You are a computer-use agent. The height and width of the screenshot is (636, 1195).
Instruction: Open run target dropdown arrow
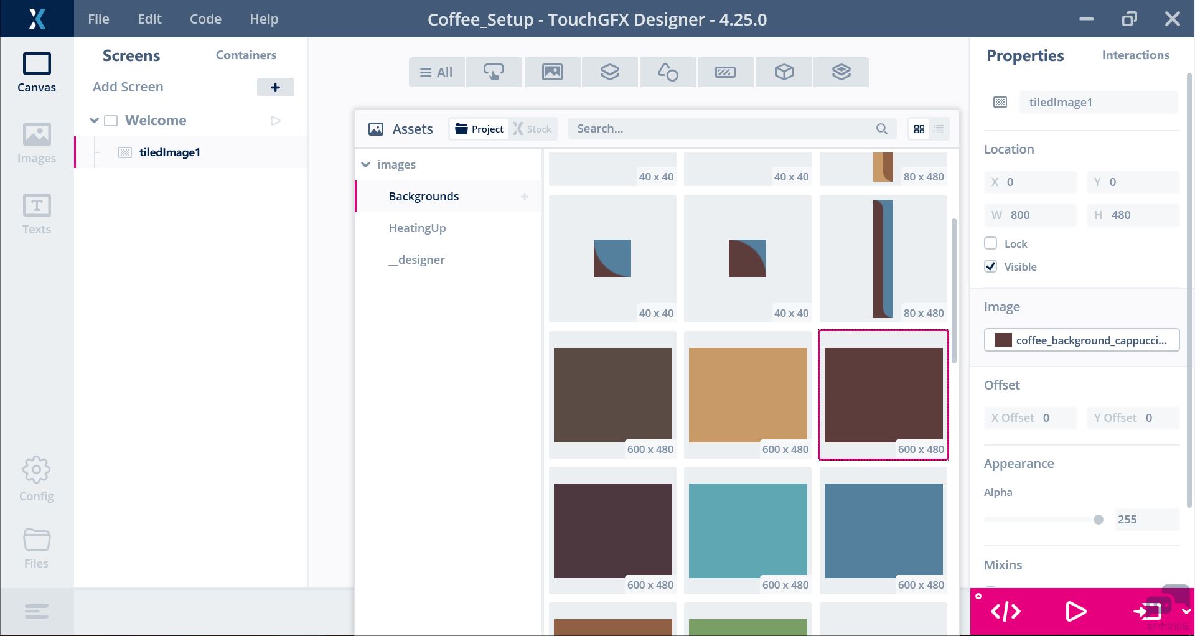point(1186,611)
